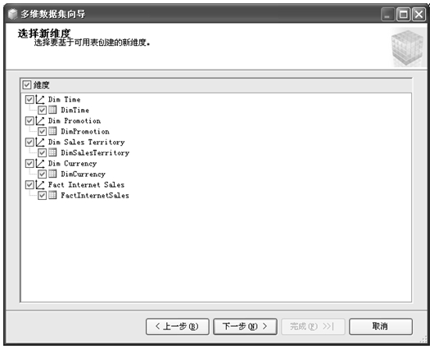Image resolution: width=434 pixels, height=349 pixels.
Task: Click the FactInternetSales table icon
Action: [52, 195]
